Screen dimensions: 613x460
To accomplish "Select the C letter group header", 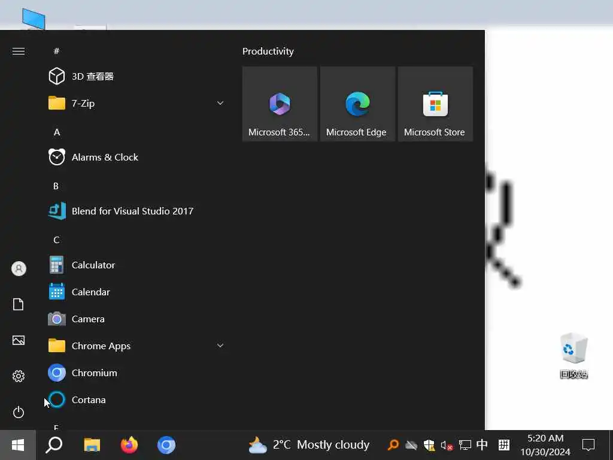I will coord(56,240).
